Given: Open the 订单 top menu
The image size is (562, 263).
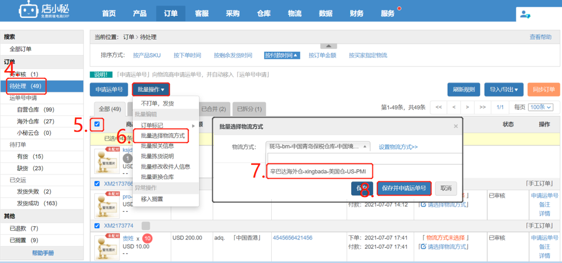Looking at the screenshot, I should coord(171,14).
